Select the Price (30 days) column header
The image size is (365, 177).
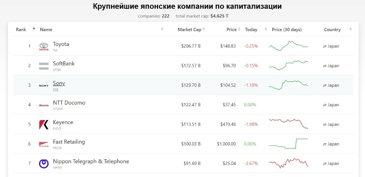click(x=287, y=29)
